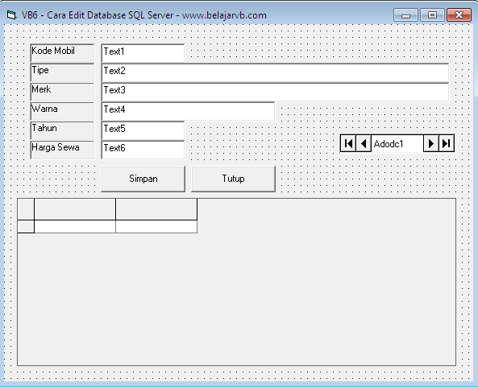Click into the Text3 field
This screenshot has width=478, height=387.
[x=275, y=92]
